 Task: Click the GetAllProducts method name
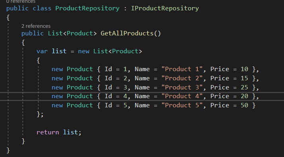(127, 33)
